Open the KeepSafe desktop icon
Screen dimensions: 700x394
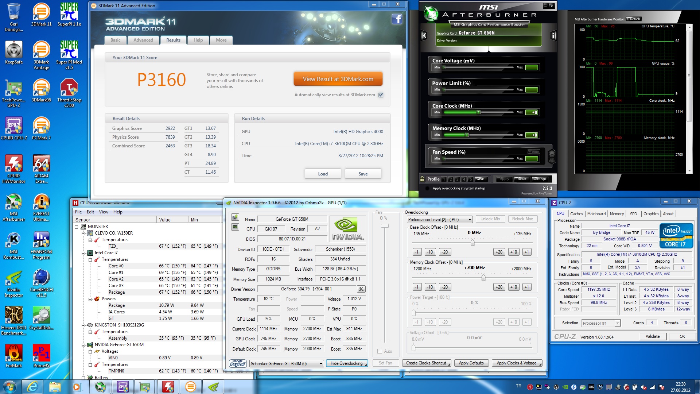(x=14, y=53)
